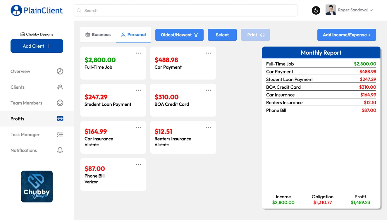Click the Team Members smiley icon

(x=60, y=103)
